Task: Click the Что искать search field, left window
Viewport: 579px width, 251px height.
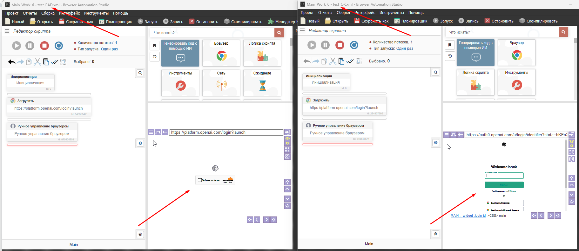Action: click(x=212, y=33)
